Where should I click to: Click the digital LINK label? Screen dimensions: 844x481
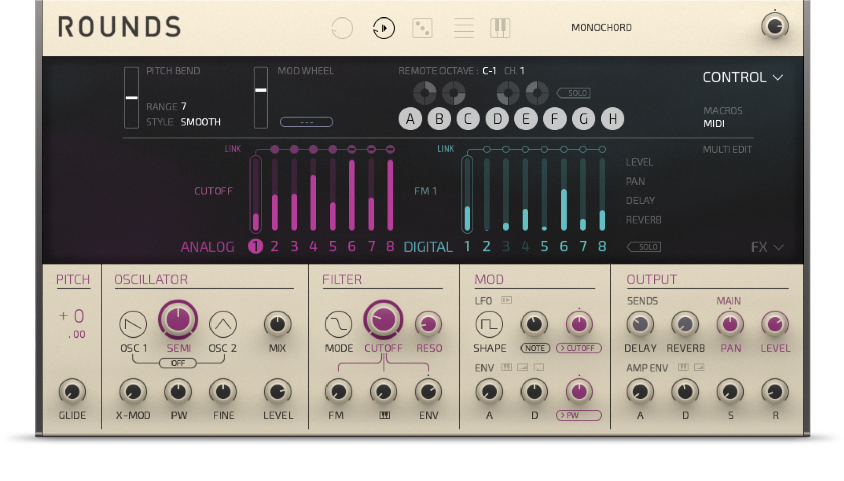coord(446,149)
